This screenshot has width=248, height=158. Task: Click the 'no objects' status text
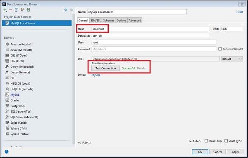tap(84, 142)
